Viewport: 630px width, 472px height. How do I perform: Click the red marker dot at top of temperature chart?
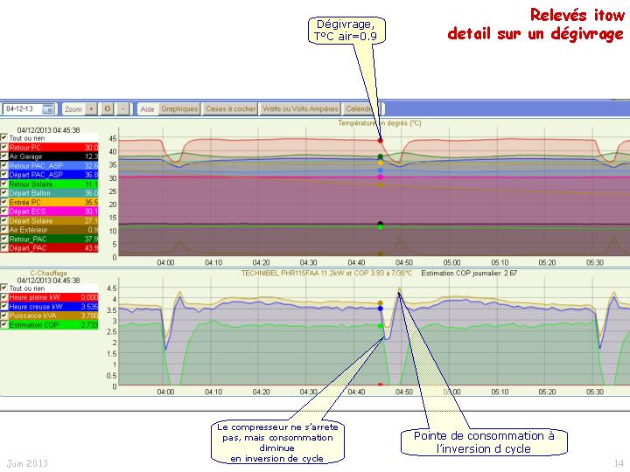click(380, 140)
